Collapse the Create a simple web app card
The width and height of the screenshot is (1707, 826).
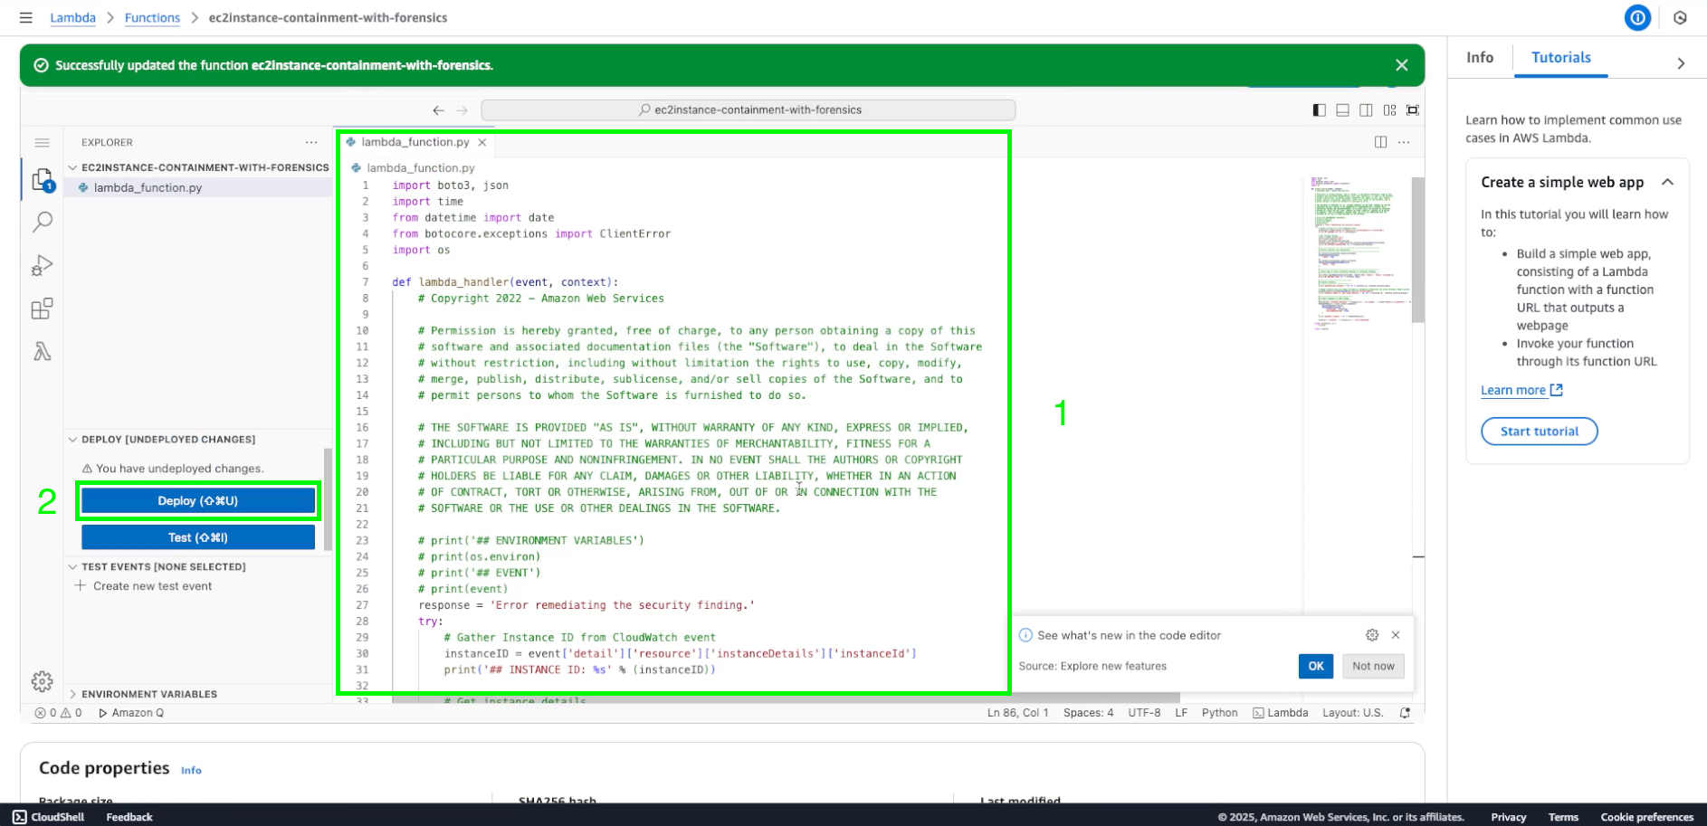point(1667,182)
